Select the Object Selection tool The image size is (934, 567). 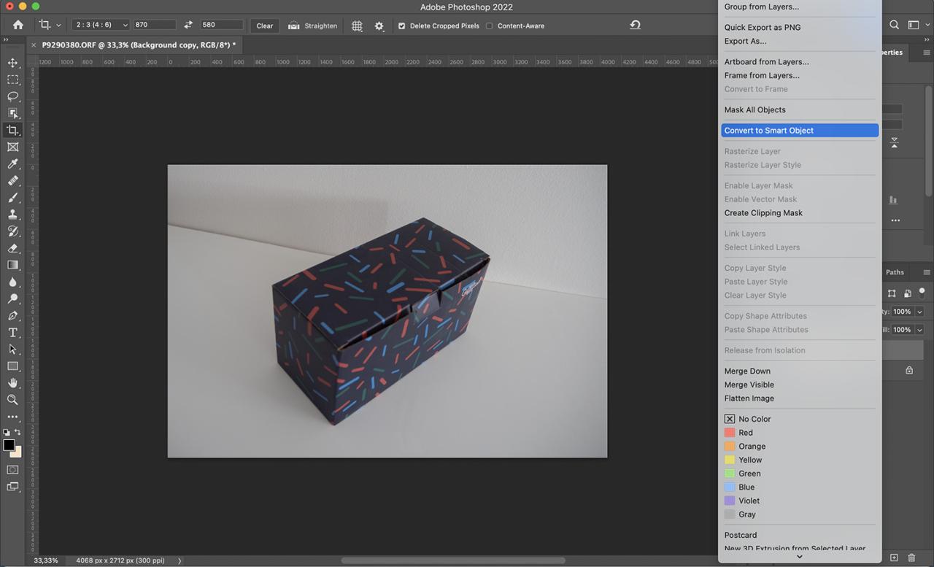(x=12, y=113)
